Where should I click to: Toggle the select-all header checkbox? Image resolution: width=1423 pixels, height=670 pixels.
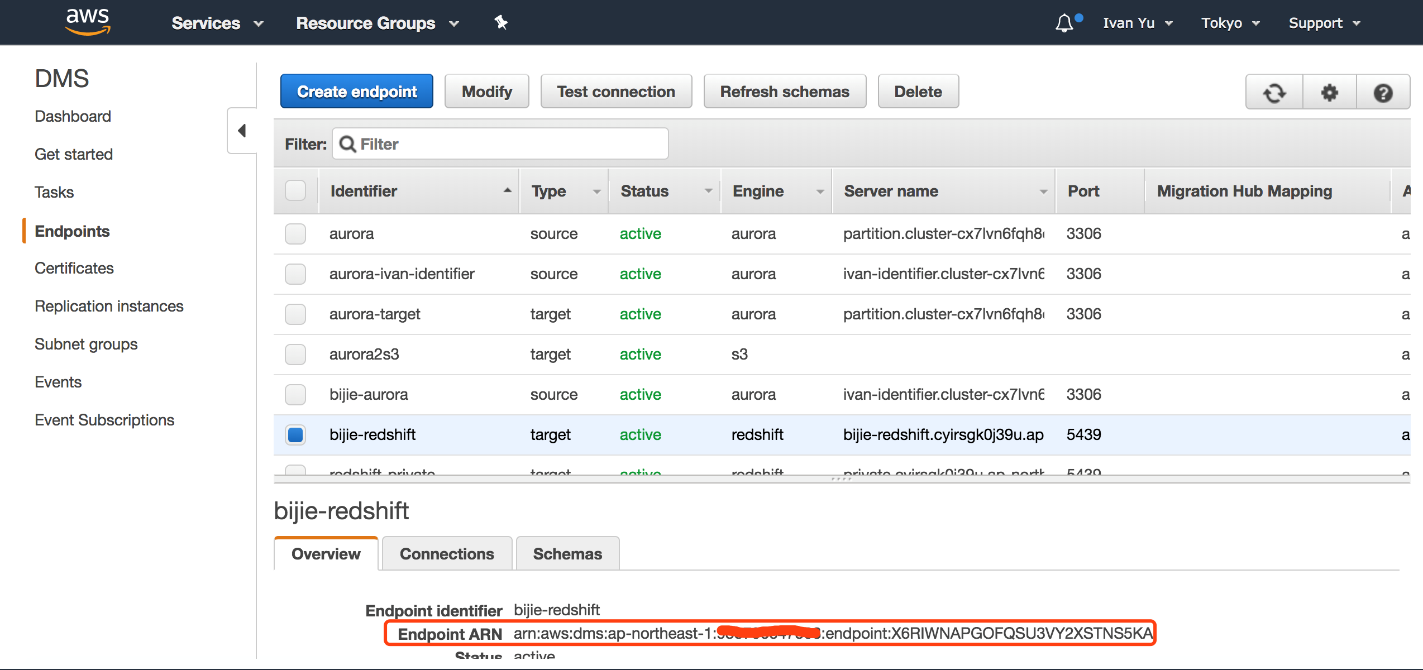coord(295,191)
